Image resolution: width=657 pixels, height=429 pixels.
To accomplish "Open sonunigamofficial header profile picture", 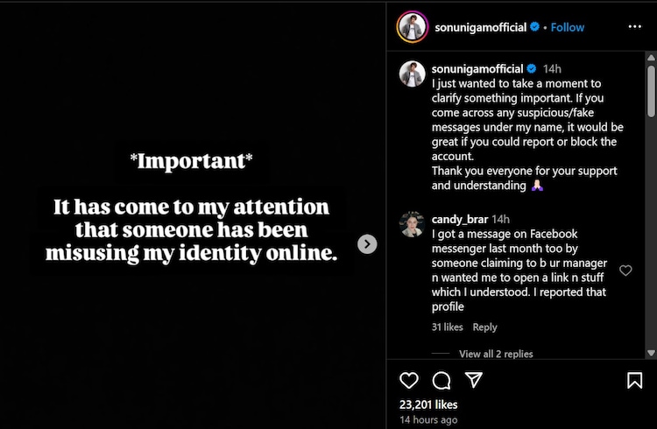I will tap(413, 27).
